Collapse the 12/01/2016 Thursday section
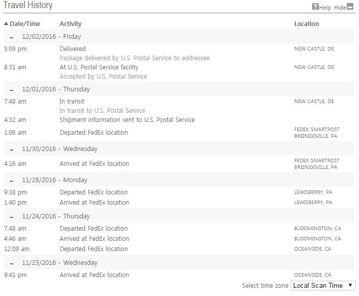The image size is (359, 296). (12, 90)
